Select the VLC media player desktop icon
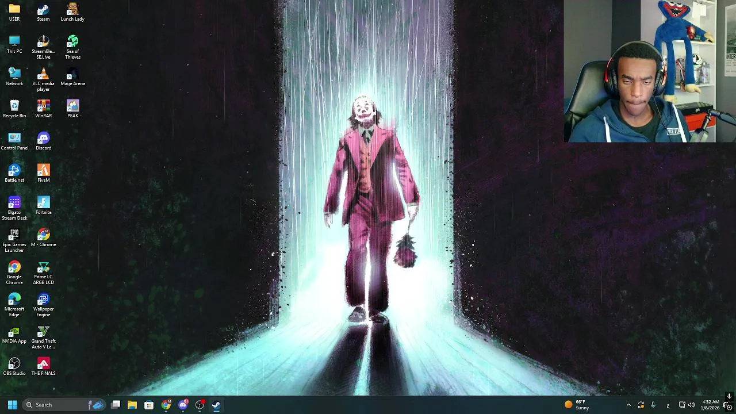The image size is (736, 414). coord(43,80)
